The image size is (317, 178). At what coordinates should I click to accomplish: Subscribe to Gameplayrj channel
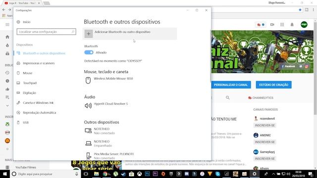(x=264, y=159)
